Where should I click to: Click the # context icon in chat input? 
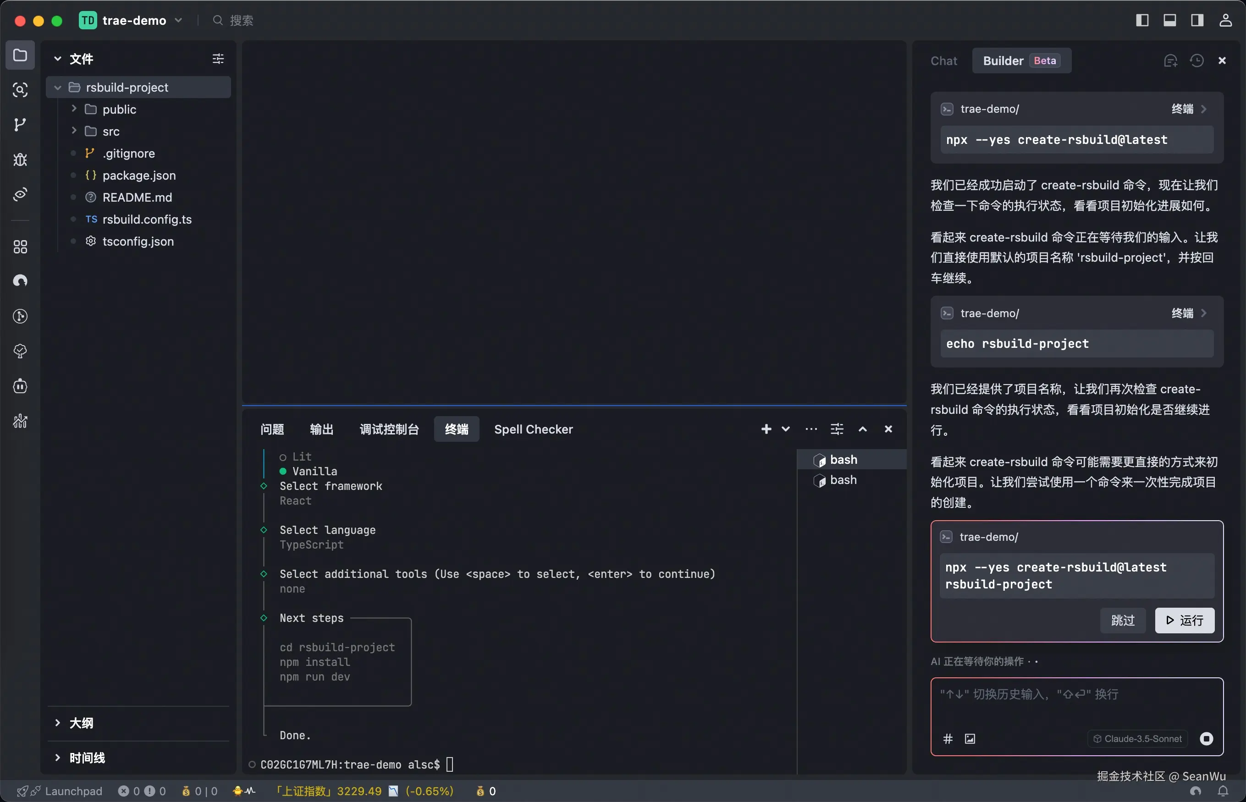point(948,738)
